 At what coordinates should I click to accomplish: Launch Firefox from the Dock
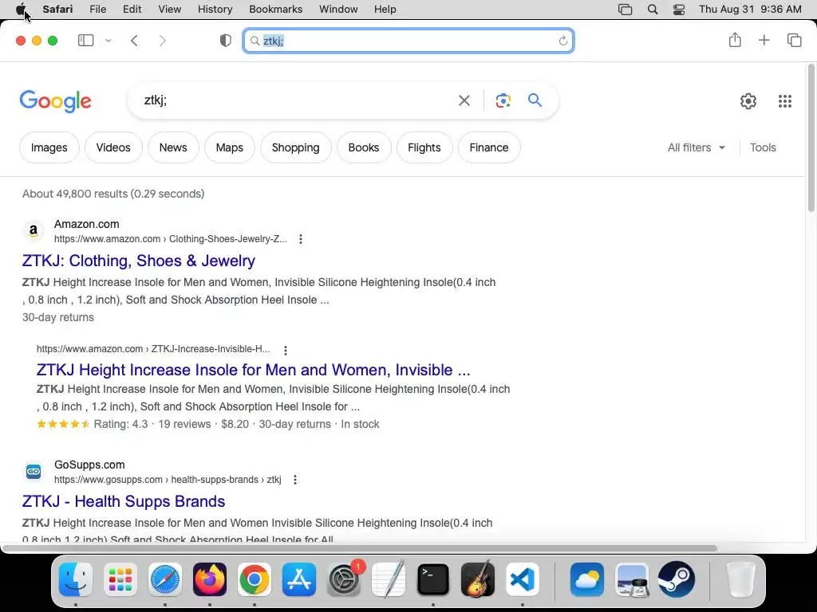pyautogui.click(x=210, y=579)
